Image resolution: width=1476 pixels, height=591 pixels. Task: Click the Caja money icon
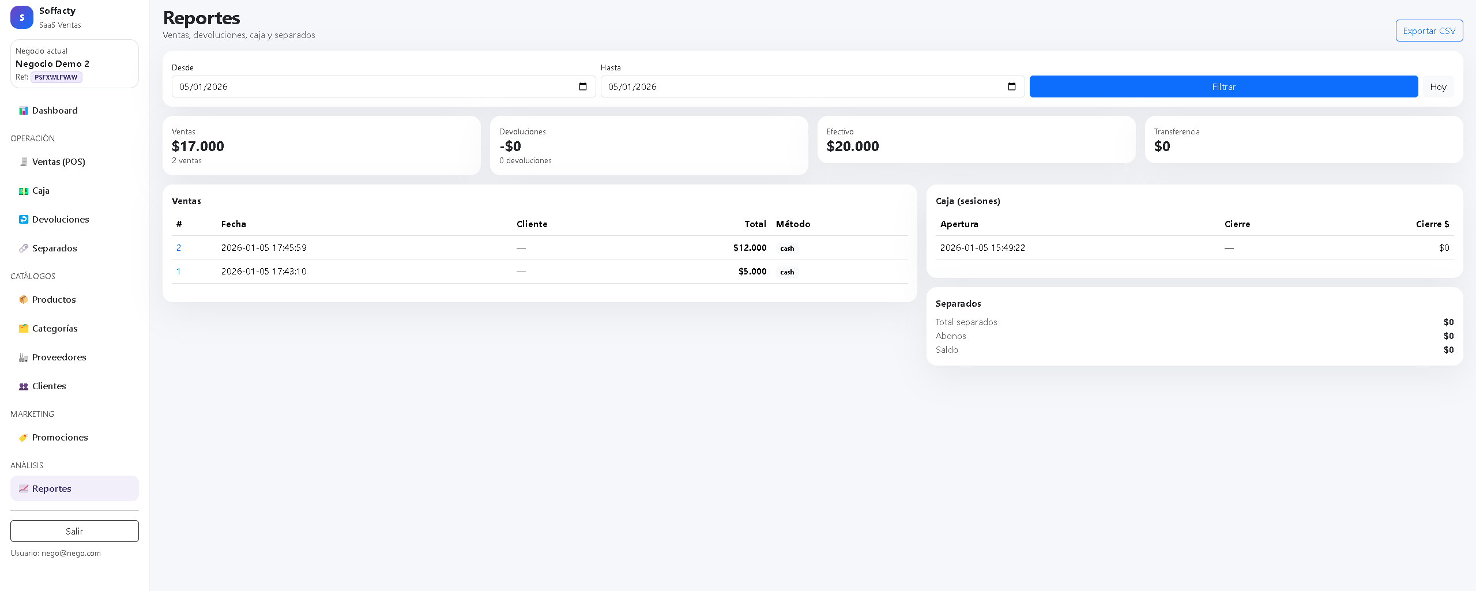point(24,191)
